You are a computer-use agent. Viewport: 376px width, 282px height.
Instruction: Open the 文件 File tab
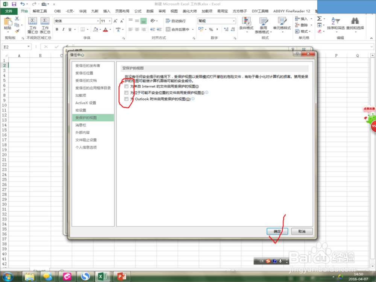[x=9, y=11]
